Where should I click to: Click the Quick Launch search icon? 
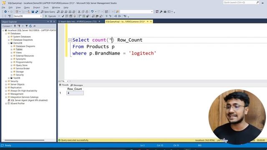click(257, 2)
